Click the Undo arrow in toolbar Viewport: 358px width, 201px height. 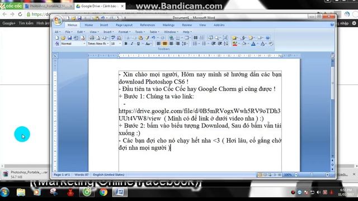pos(153,38)
